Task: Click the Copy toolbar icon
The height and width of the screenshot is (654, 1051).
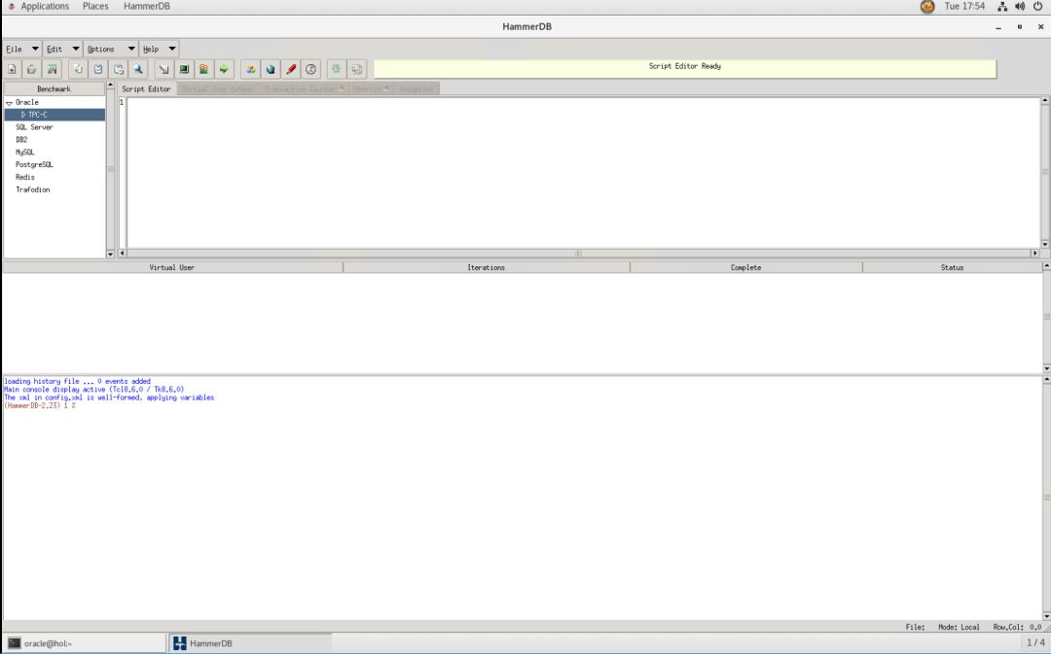Action: pyautogui.click(x=78, y=69)
